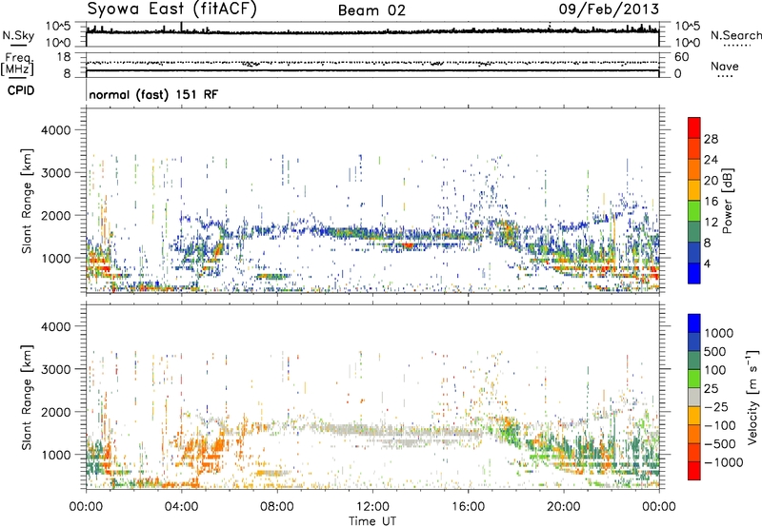Click the -1000 velocity colorbar label
Image resolution: width=762 pixels, height=527 pixels.
coord(723,462)
